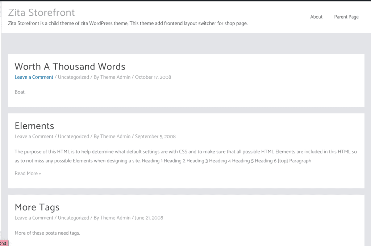Click the More of these posts need tags excerpt
The height and width of the screenshot is (246, 371).
pos(47,233)
